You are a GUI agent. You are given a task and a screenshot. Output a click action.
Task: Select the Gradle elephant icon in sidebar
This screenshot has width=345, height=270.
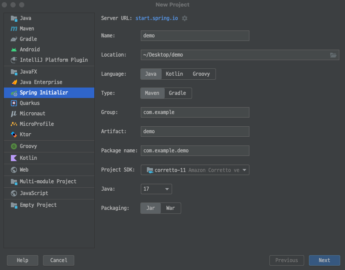[x=14, y=39]
